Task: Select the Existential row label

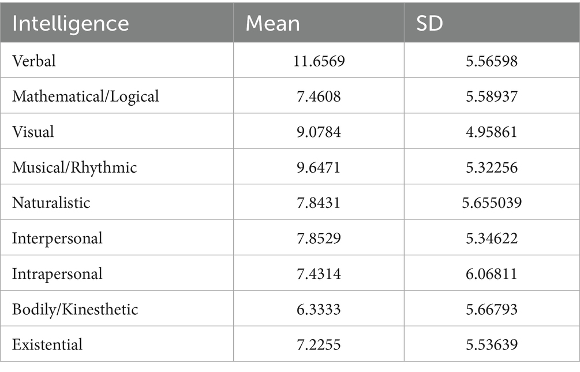Action: coord(47,345)
